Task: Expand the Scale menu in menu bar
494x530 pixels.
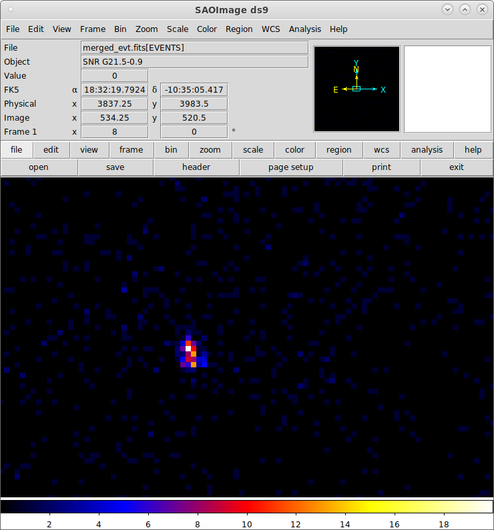Action: click(178, 29)
